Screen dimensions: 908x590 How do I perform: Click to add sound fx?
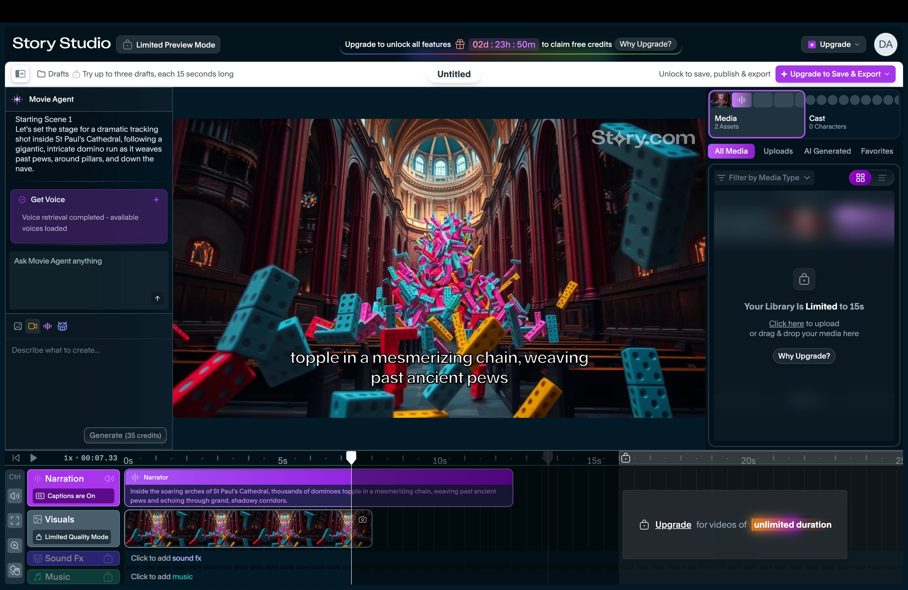point(166,558)
